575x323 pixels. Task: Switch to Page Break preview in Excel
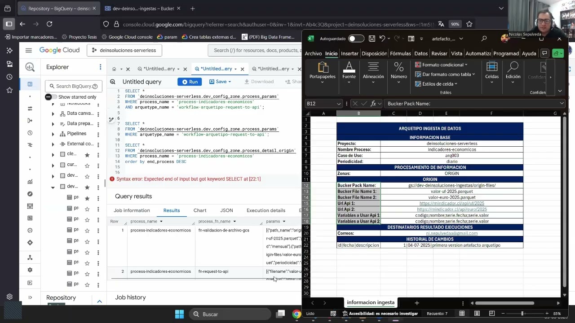point(492,314)
